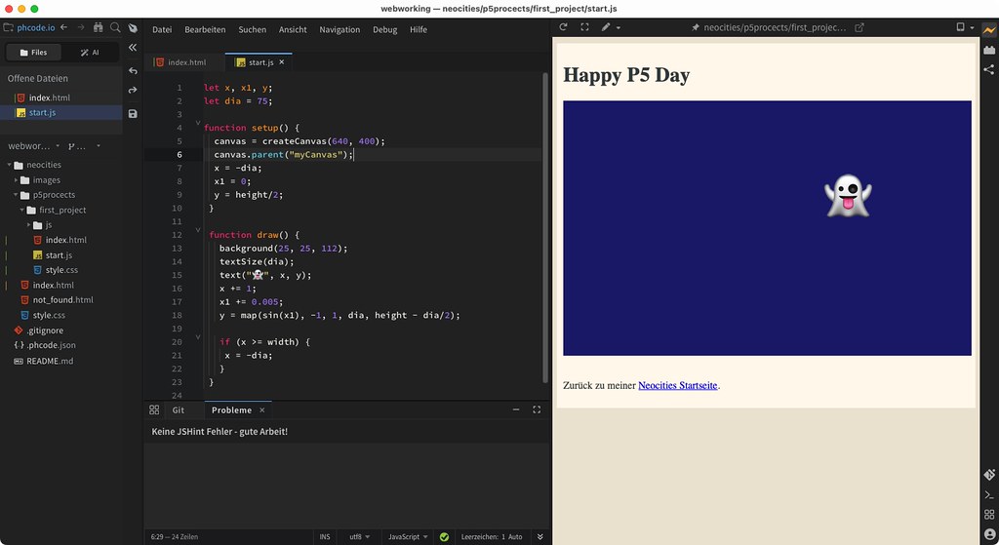Pin the live preview file

point(695,27)
